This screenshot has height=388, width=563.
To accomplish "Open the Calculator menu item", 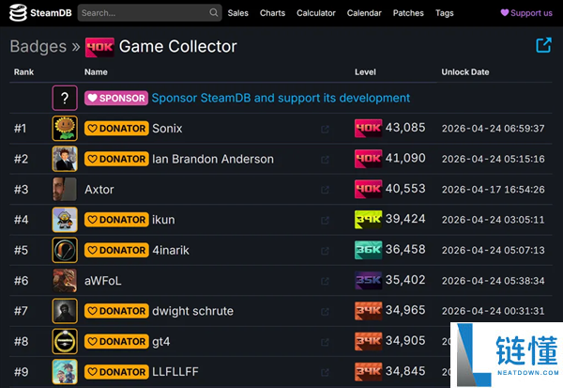I will [316, 13].
